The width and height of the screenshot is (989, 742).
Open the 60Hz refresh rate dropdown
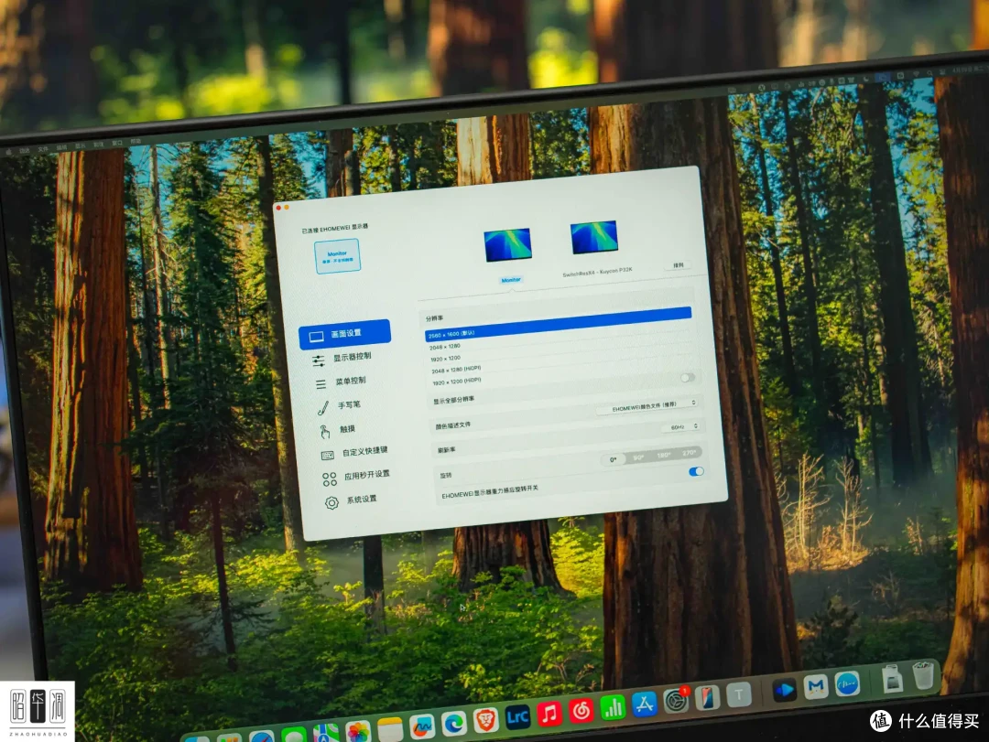tap(681, 426)
